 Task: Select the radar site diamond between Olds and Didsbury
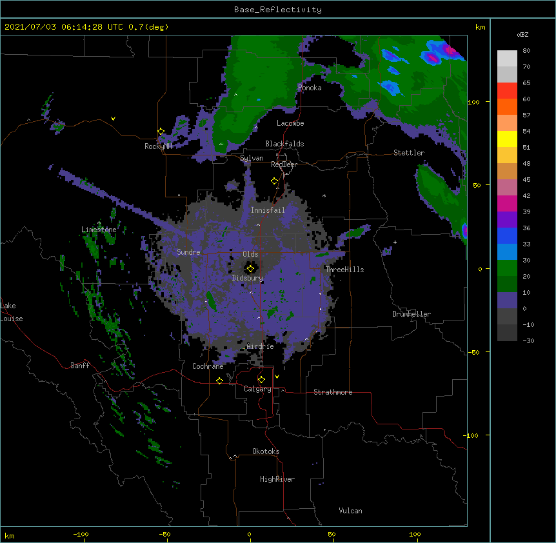coord(250,268)
